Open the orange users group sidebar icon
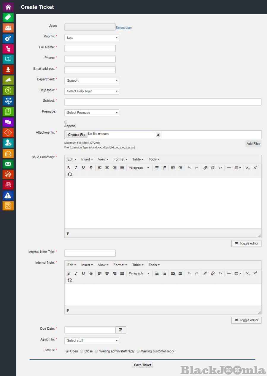This screenshot has height=376, width=267. tap(8, 28)
